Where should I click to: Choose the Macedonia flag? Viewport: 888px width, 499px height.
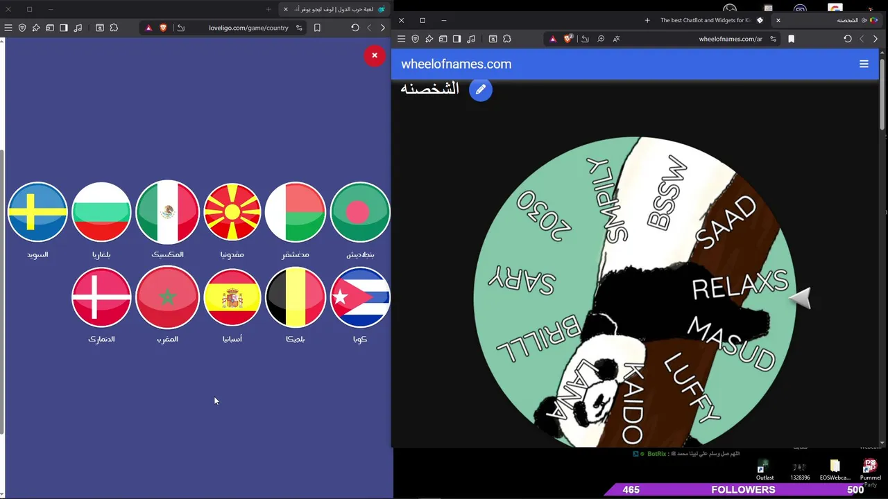(232, 212)
